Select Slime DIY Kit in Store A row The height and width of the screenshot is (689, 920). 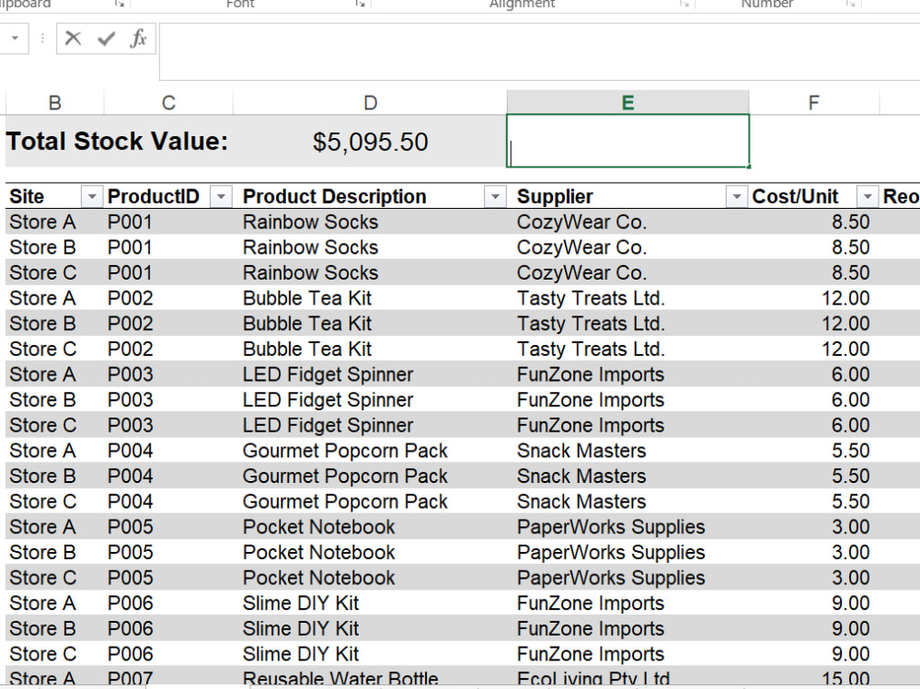click(370, 603)
